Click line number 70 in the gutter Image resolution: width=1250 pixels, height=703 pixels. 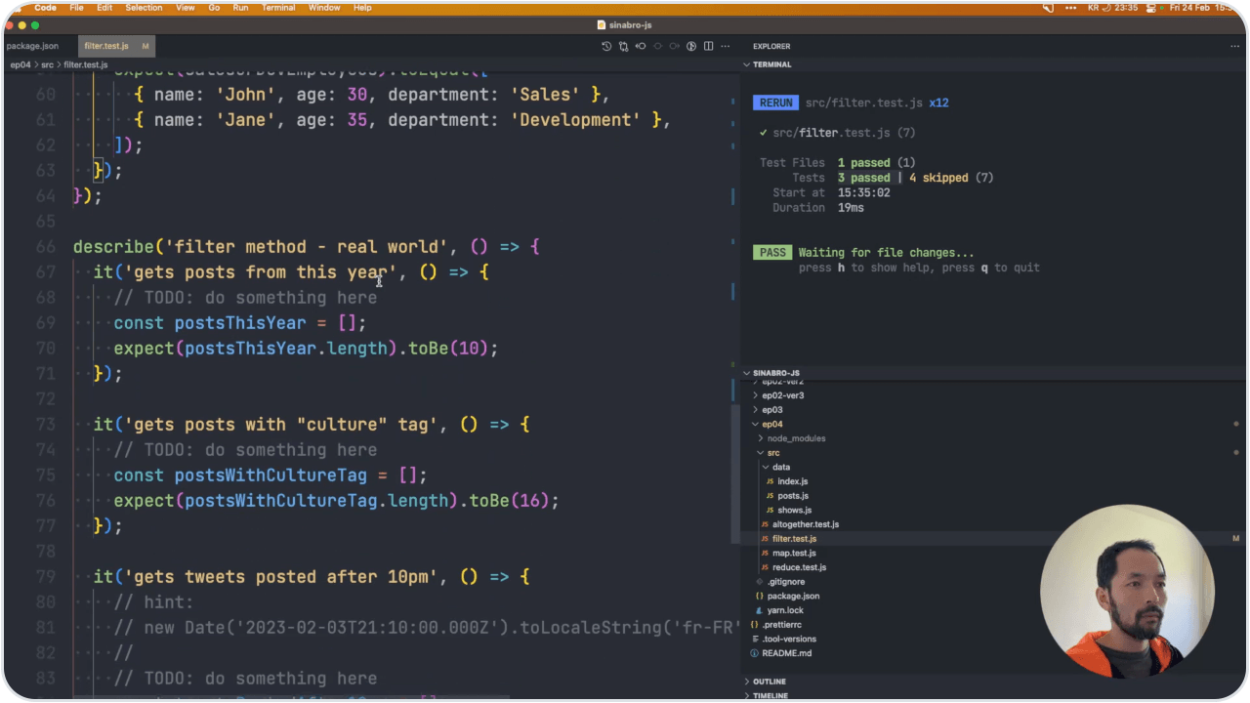45,349
